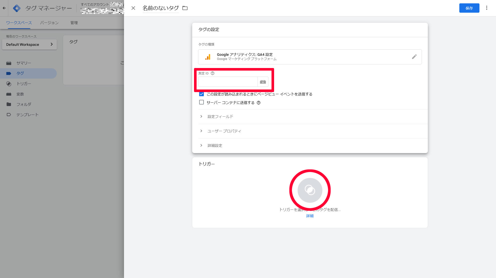Switch to the バージョン tab
Viewport: 496px width, 278px height.
pos(49,23)
